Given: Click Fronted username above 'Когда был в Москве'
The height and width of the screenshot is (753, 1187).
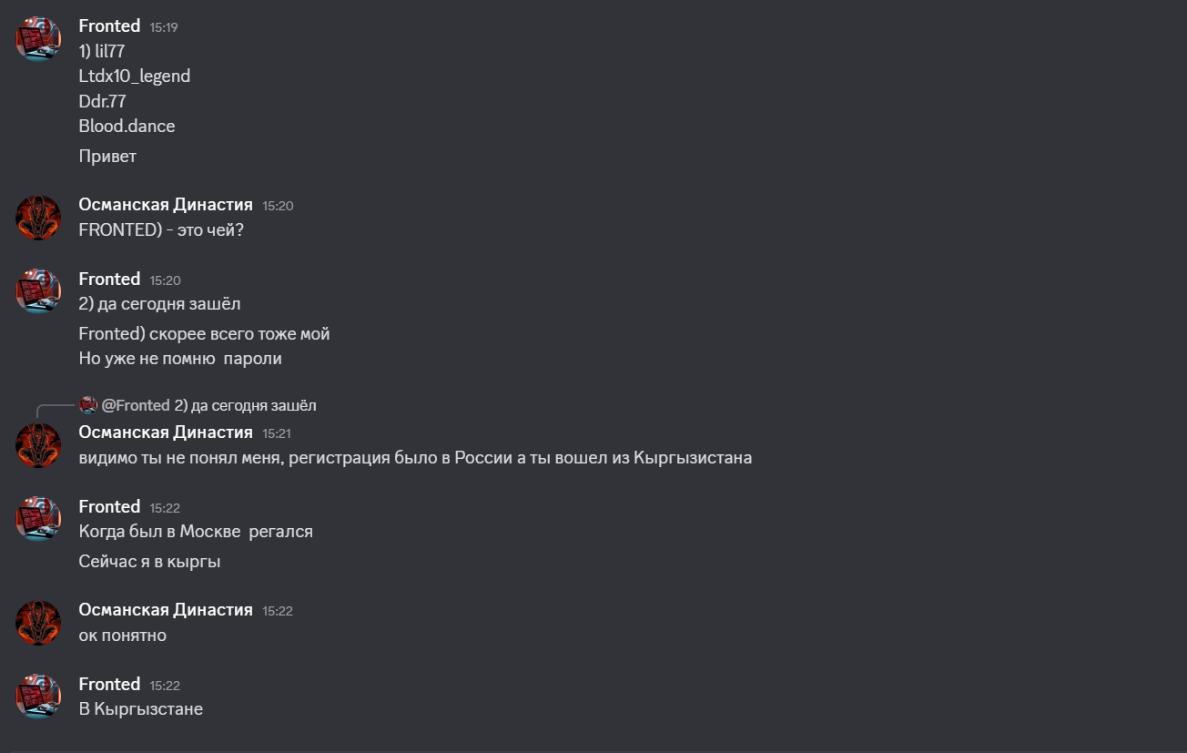Looking at the screenshot, I should coord(109,507).
